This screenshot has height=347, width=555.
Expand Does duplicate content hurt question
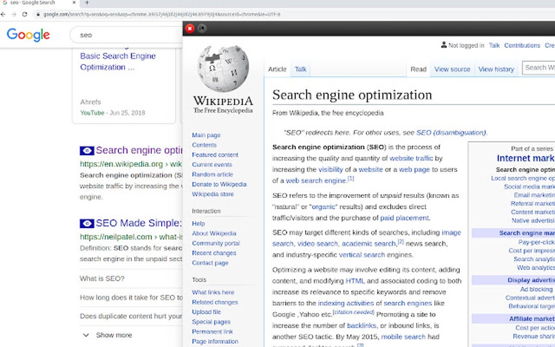(131, 316)
